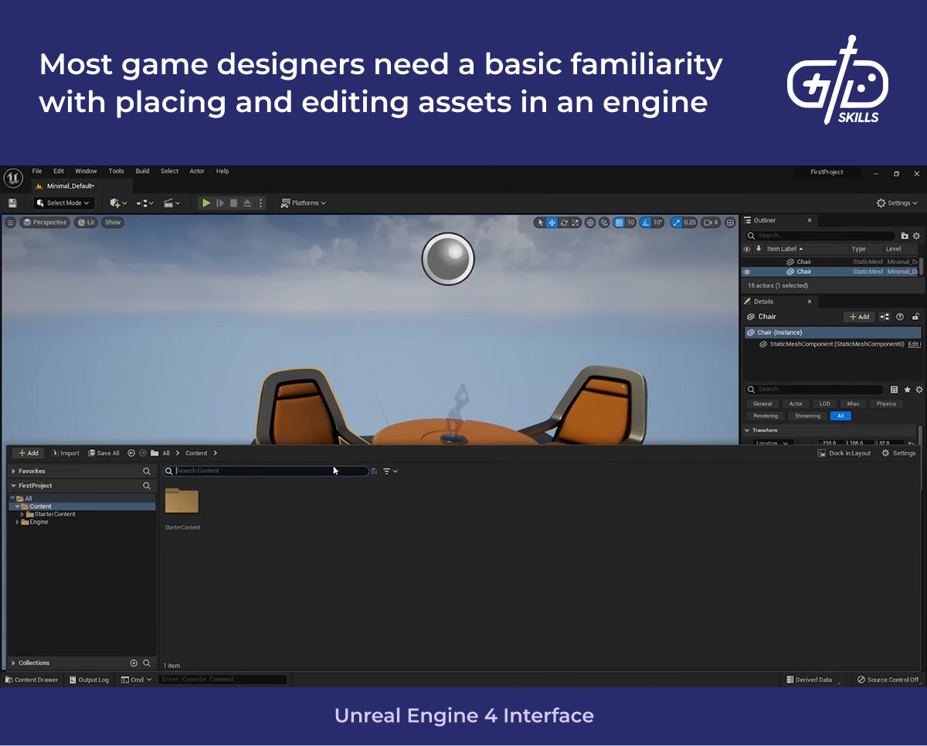The image size is (927, 746).
Task: Toggle visibility of selected Chair row
Action: pyautogui.click(x=746, y=272)
